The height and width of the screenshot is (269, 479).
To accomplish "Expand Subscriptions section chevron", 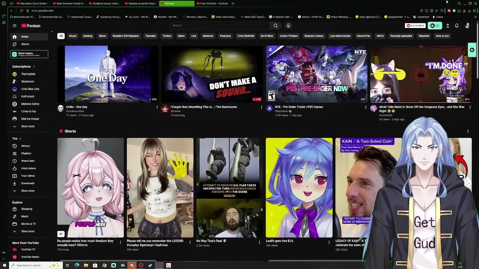I will point(34,67).
